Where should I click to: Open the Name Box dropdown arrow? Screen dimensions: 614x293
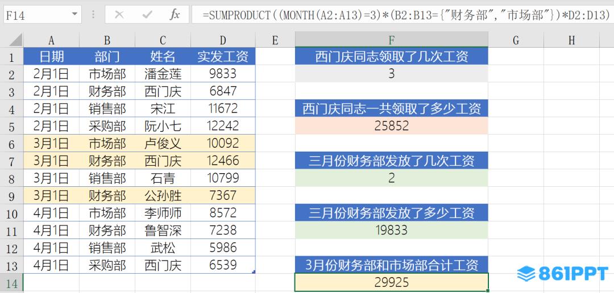coord(74,15)
